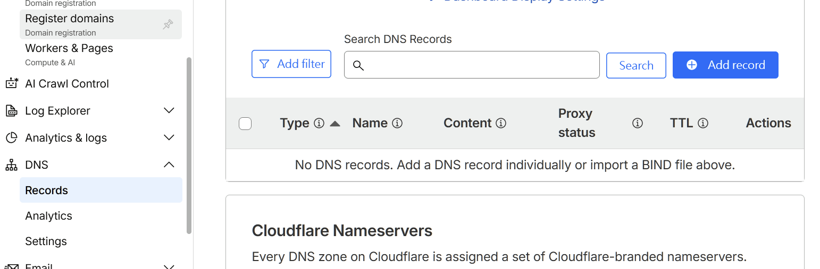Click the Analytics & logs pie chart icon
Image resolution: width=820 pixels, height=269 pixels.
tap(11, 138)
